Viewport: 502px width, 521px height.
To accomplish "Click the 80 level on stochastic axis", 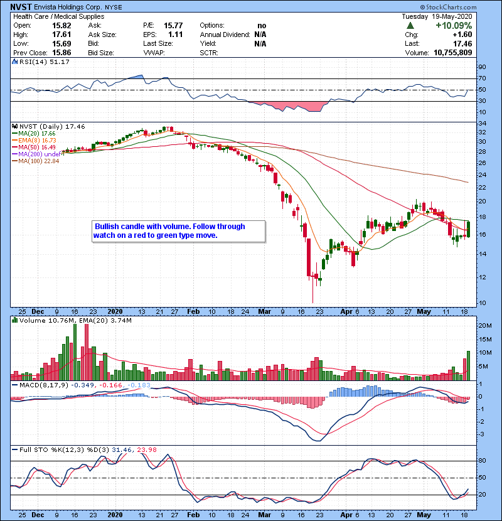I will [482, 461].
